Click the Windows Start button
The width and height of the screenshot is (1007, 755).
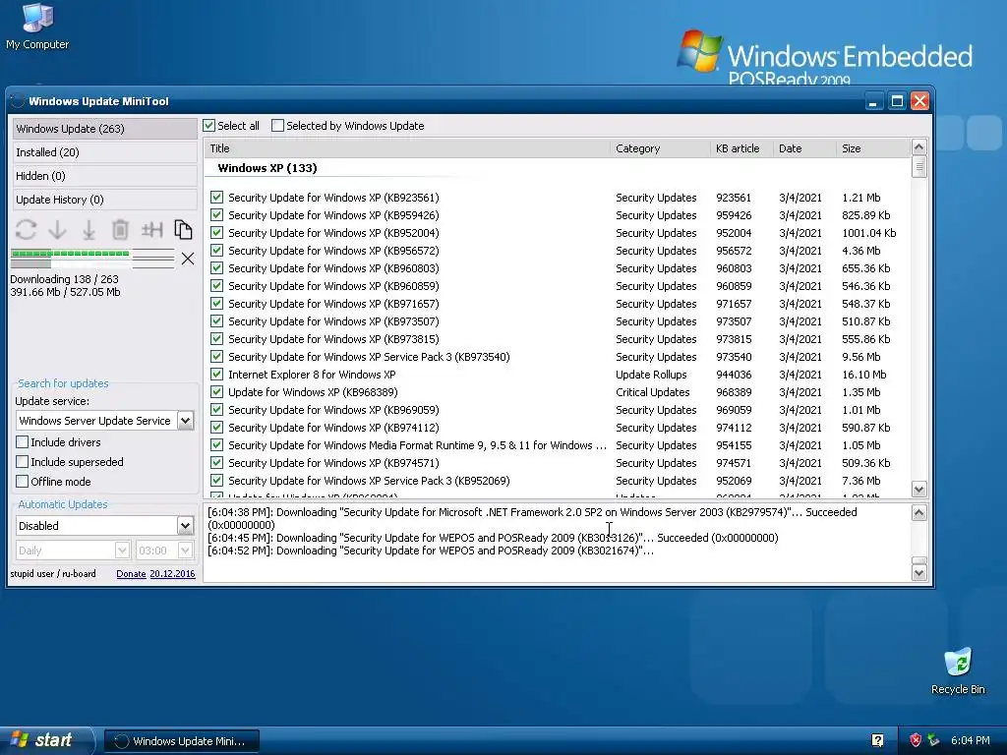[45, 740]
